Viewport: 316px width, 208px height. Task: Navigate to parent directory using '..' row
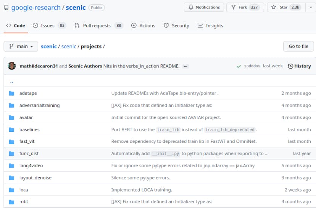[x=11, y=82]
